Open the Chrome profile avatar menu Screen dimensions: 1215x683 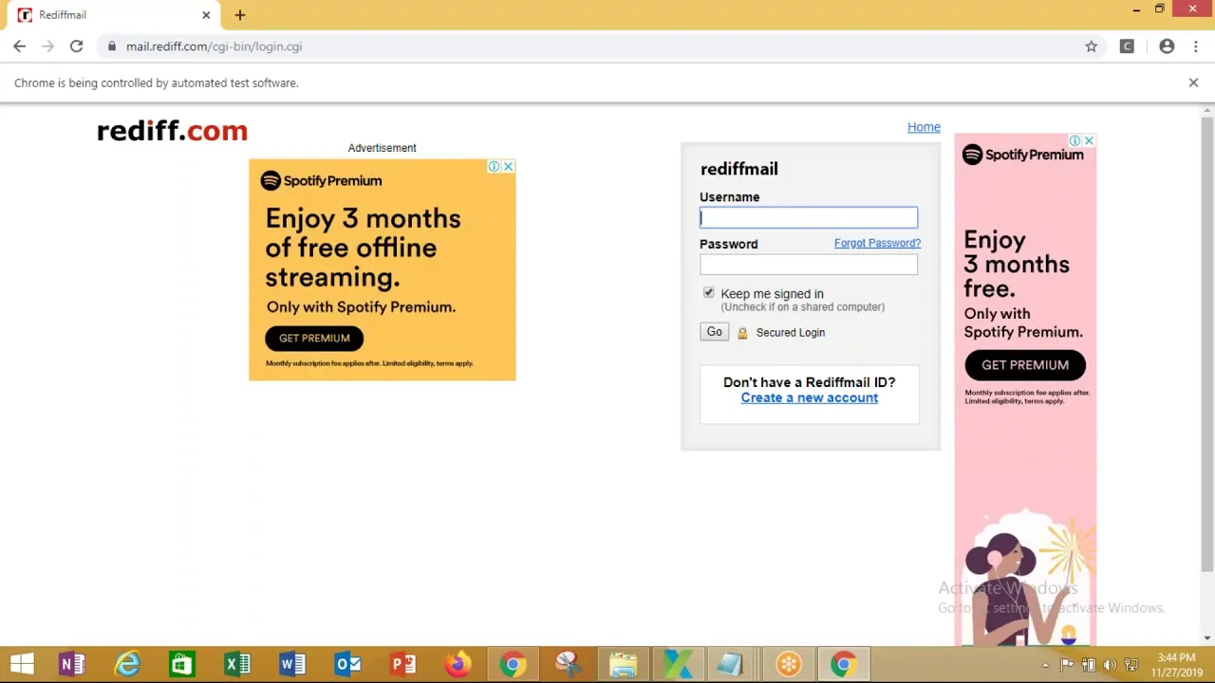pos(1167,46)
